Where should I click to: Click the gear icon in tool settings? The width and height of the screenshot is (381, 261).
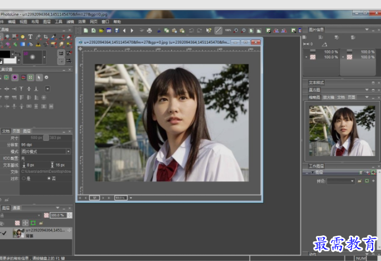pos(47,78)
